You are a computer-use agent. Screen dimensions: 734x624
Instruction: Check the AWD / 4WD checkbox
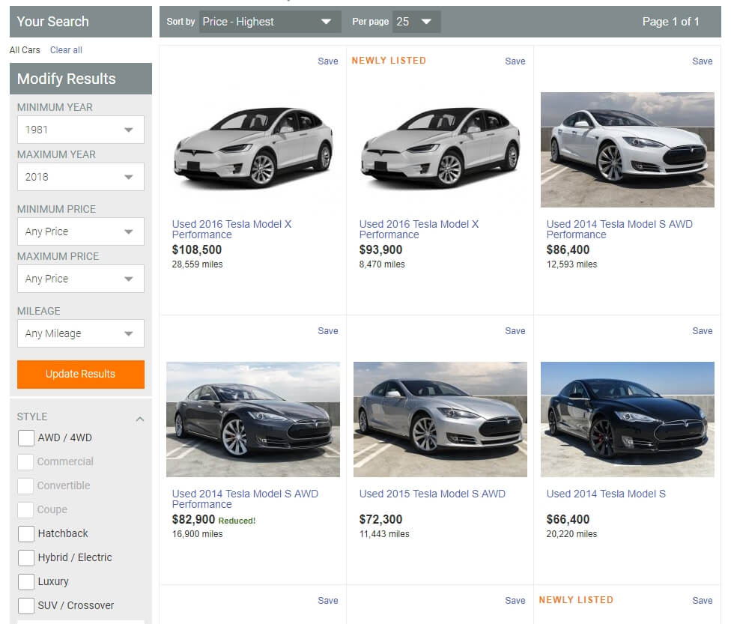[25, 438]
